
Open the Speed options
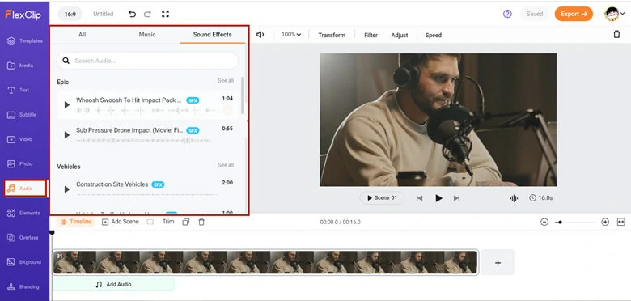point(434,35)
